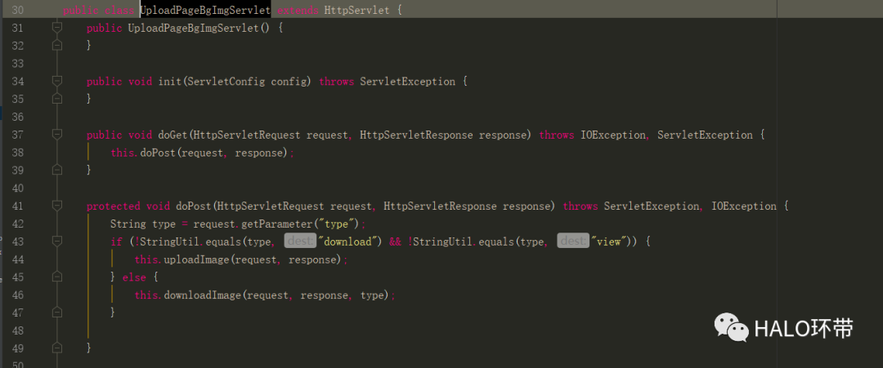The height and width of the screenshot is (368, 883).
Task: Collapse the if block on line 43
Action: tap(56, 242)
